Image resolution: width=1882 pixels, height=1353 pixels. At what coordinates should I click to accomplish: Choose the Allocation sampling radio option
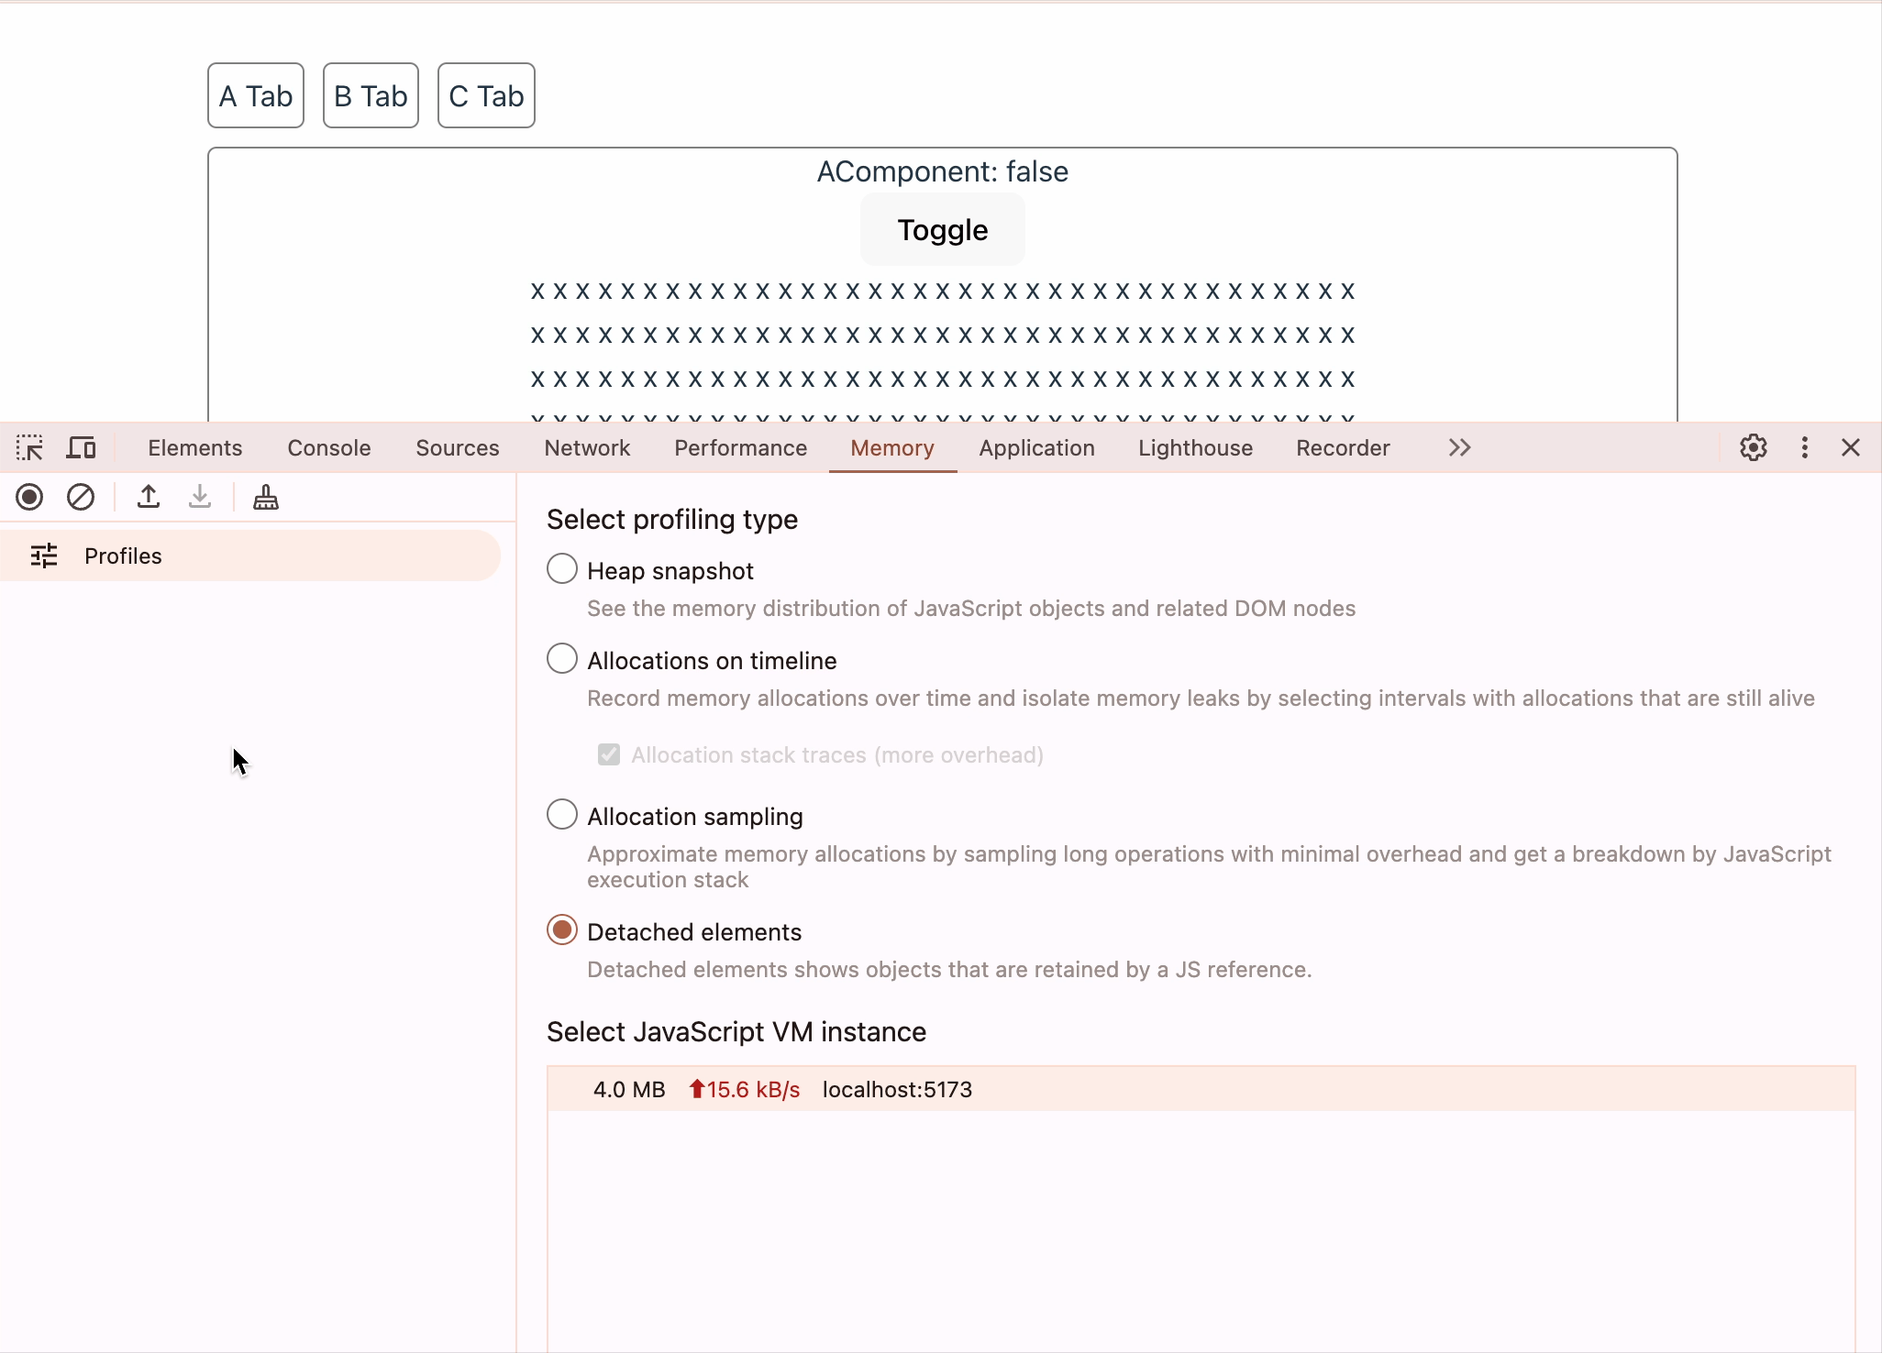pyautogui.click(x=562, y=815)
